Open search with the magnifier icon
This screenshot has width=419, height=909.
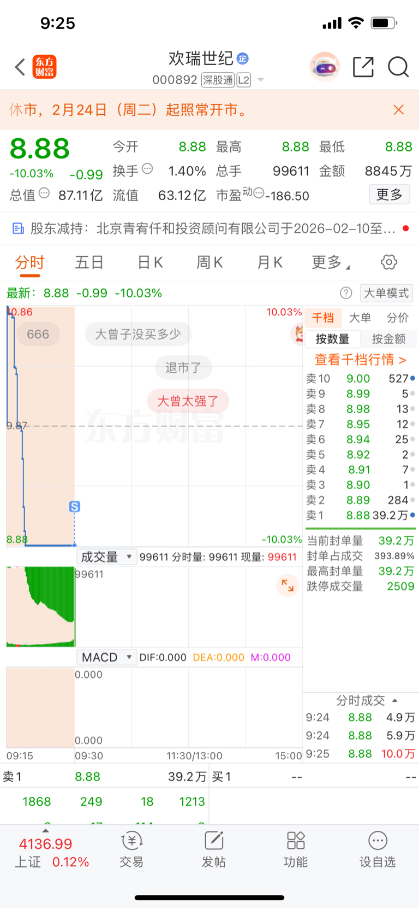[398, 67]
